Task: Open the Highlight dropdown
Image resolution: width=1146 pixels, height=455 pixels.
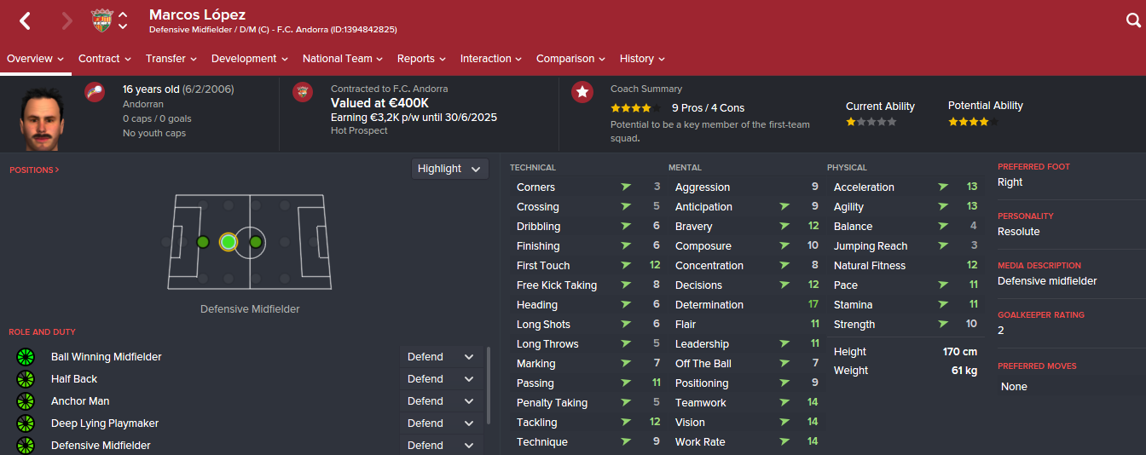Action: coord(450,169)
